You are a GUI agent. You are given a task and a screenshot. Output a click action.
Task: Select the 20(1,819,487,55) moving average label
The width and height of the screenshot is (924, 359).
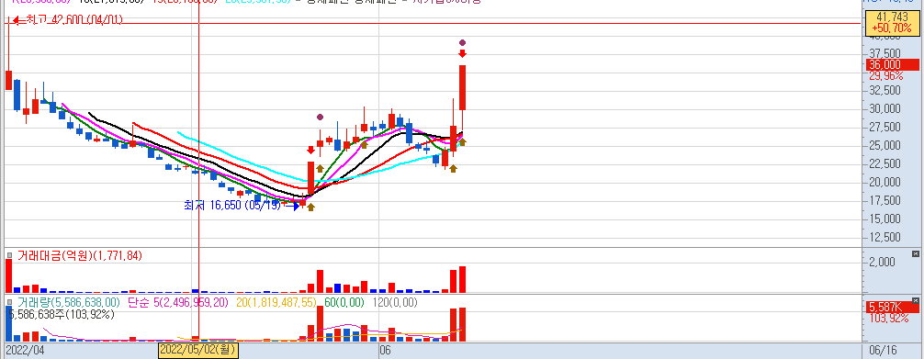[276, 302]
